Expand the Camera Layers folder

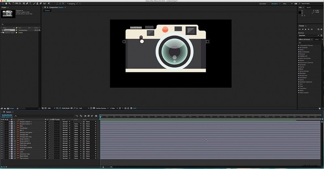pos(1,32)
